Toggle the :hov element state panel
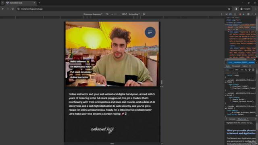Image resolution: width=258 pixels, height=145 pixels. click(x=237, y=70)
